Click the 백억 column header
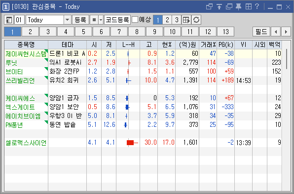 coord(274,44)
